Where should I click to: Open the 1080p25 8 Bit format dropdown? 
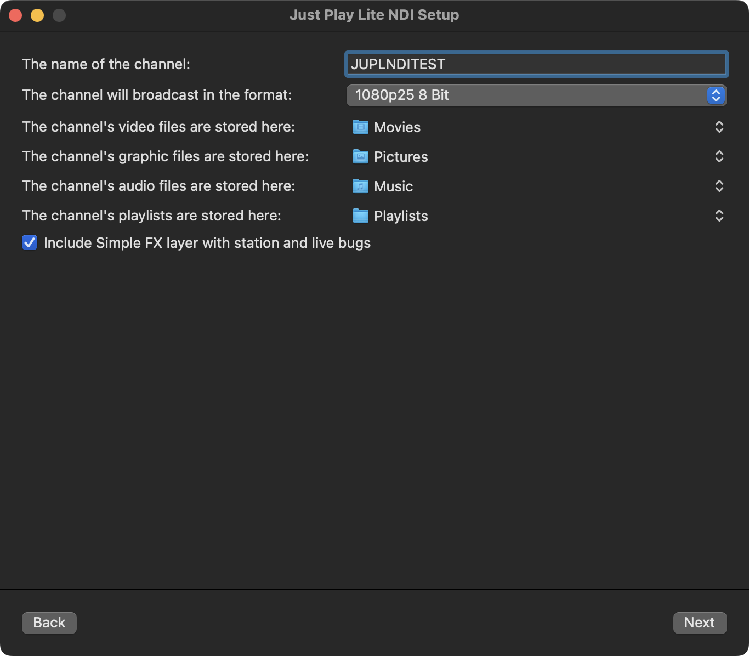(x=536, y=95)
